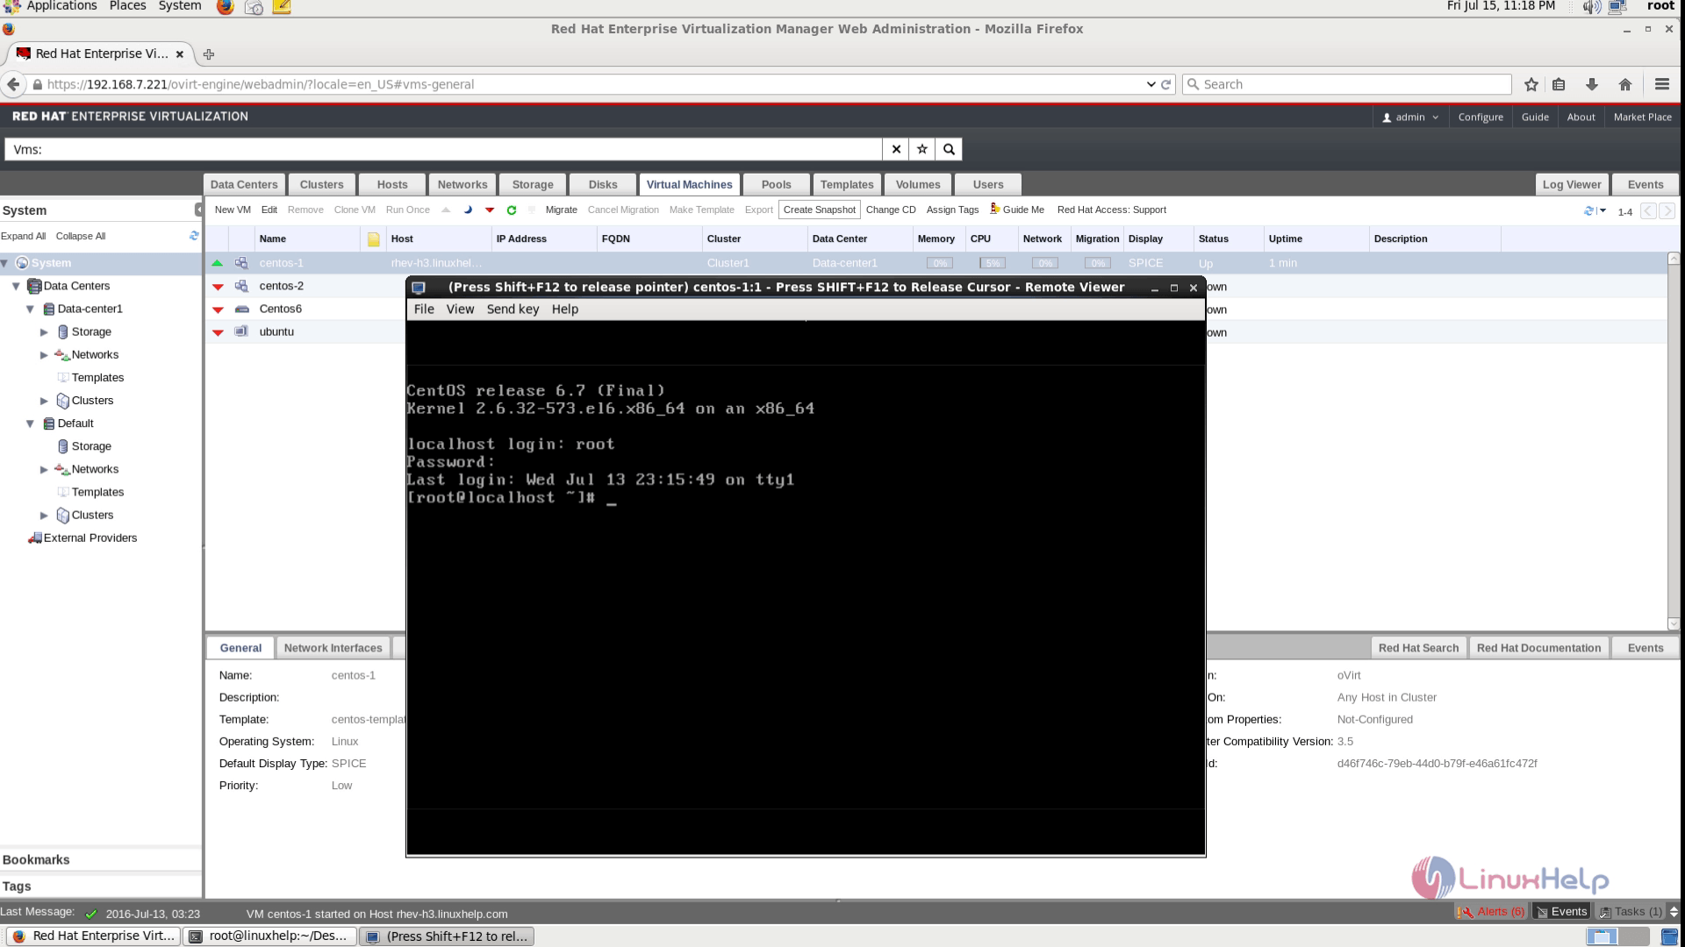Open the Applications menu in top panel

[x=61, y=6]
